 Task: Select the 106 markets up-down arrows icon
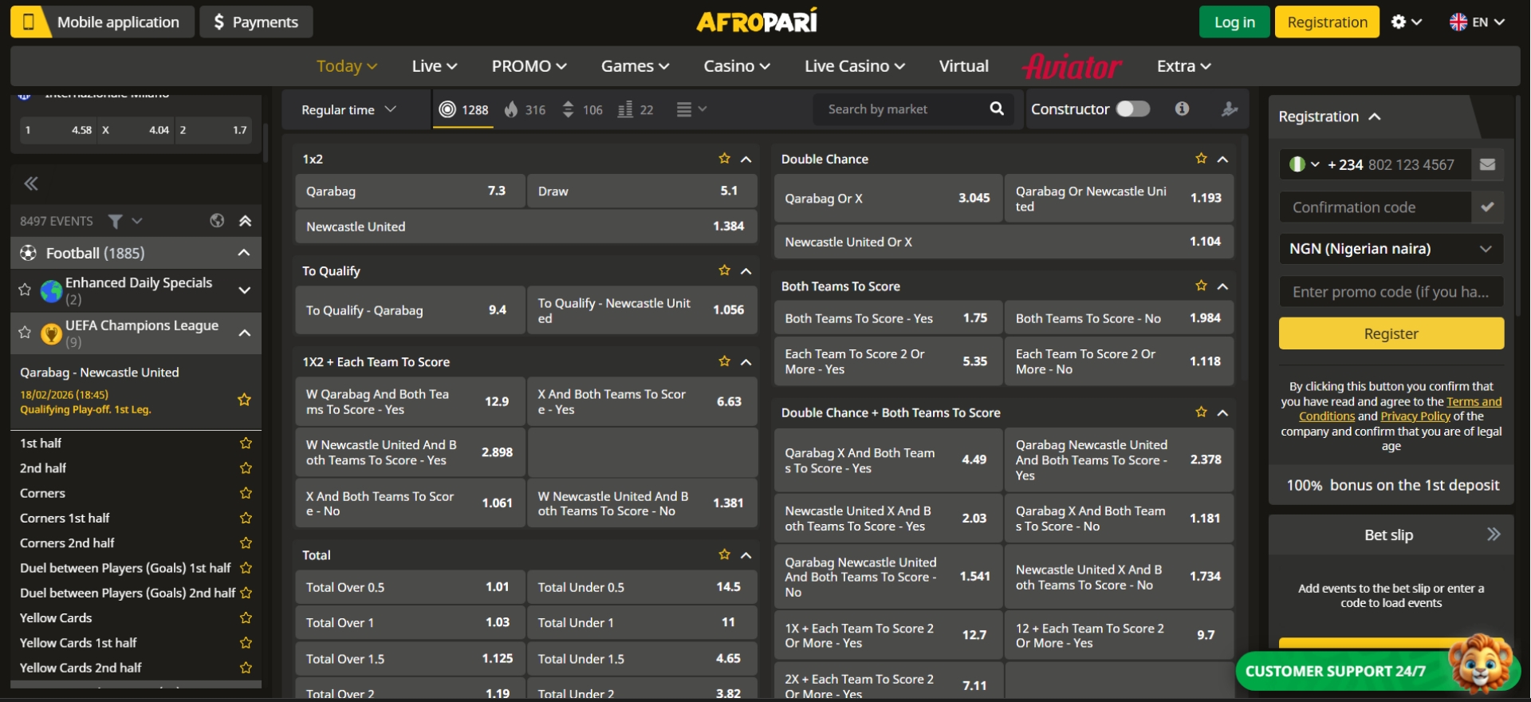tap(568, 109)
